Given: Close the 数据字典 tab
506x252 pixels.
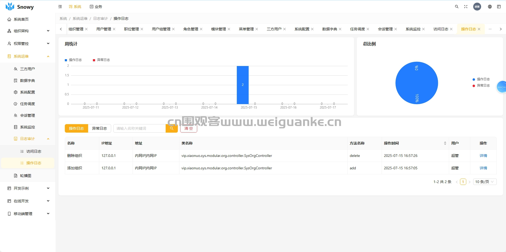Looking at the screenshot, I should click(x=340, y=29).
